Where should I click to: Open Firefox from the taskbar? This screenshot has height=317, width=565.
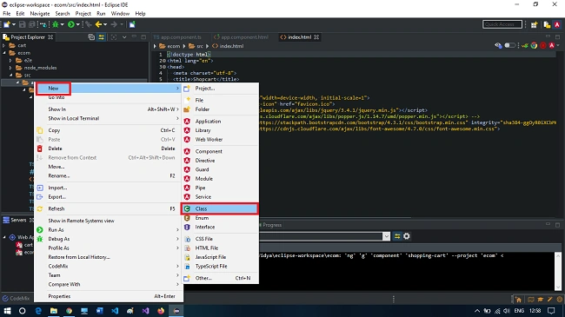tap(161, 311)
